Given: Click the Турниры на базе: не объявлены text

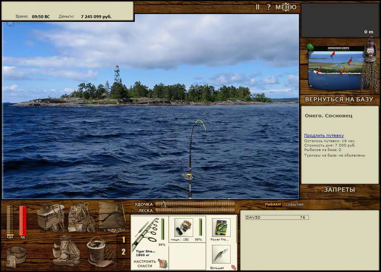Looking at the screenshot, I should pyautogui.click(x=335, y=155).
